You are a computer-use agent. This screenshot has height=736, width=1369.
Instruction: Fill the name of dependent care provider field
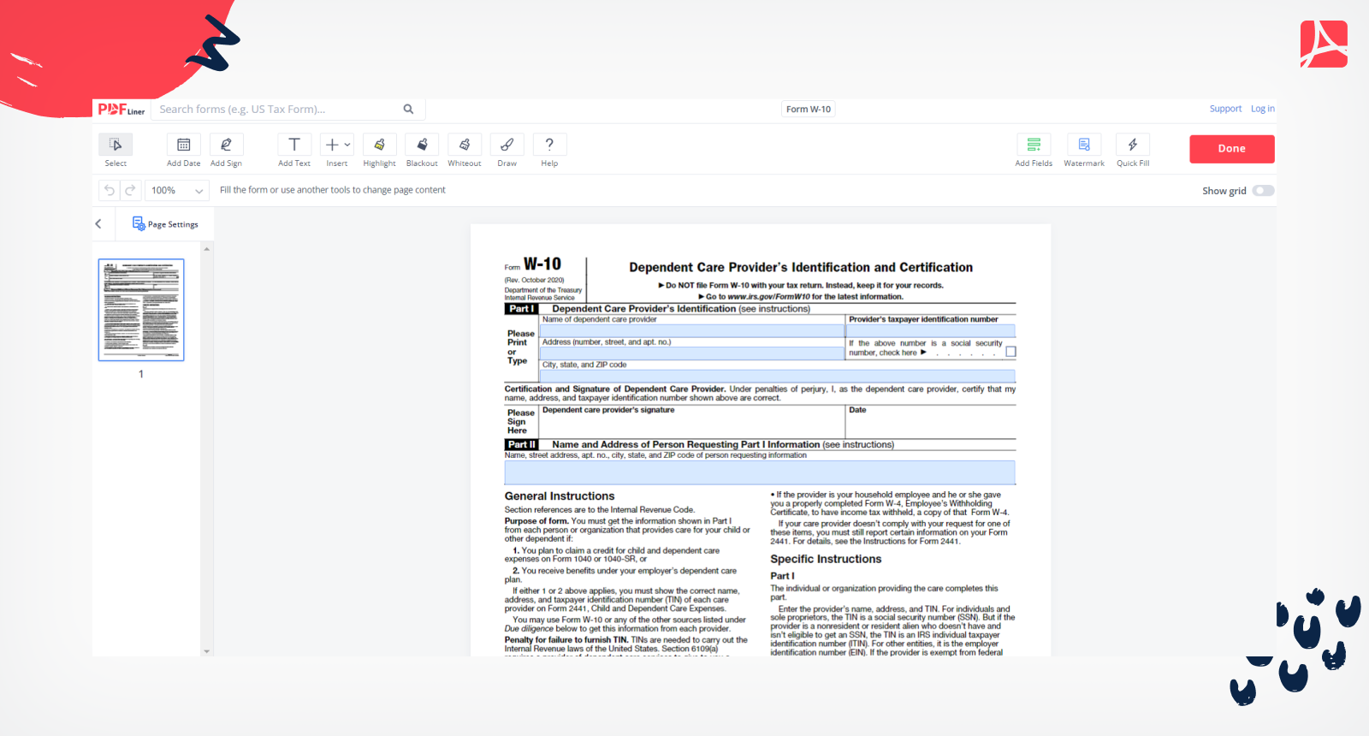692,330
